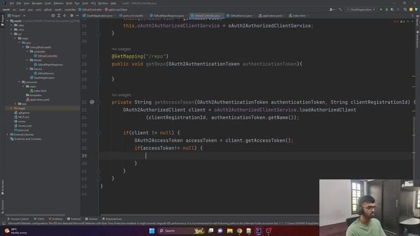Click the Debug bug icon in toolbar
Viewport: 420px width, 236px height.
coord(387,9)
